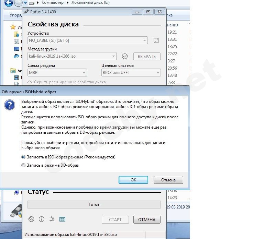Click the ОТМЕНА button in Rufus
The height and width of the screenshot is (239, 264).
(147, 220)
